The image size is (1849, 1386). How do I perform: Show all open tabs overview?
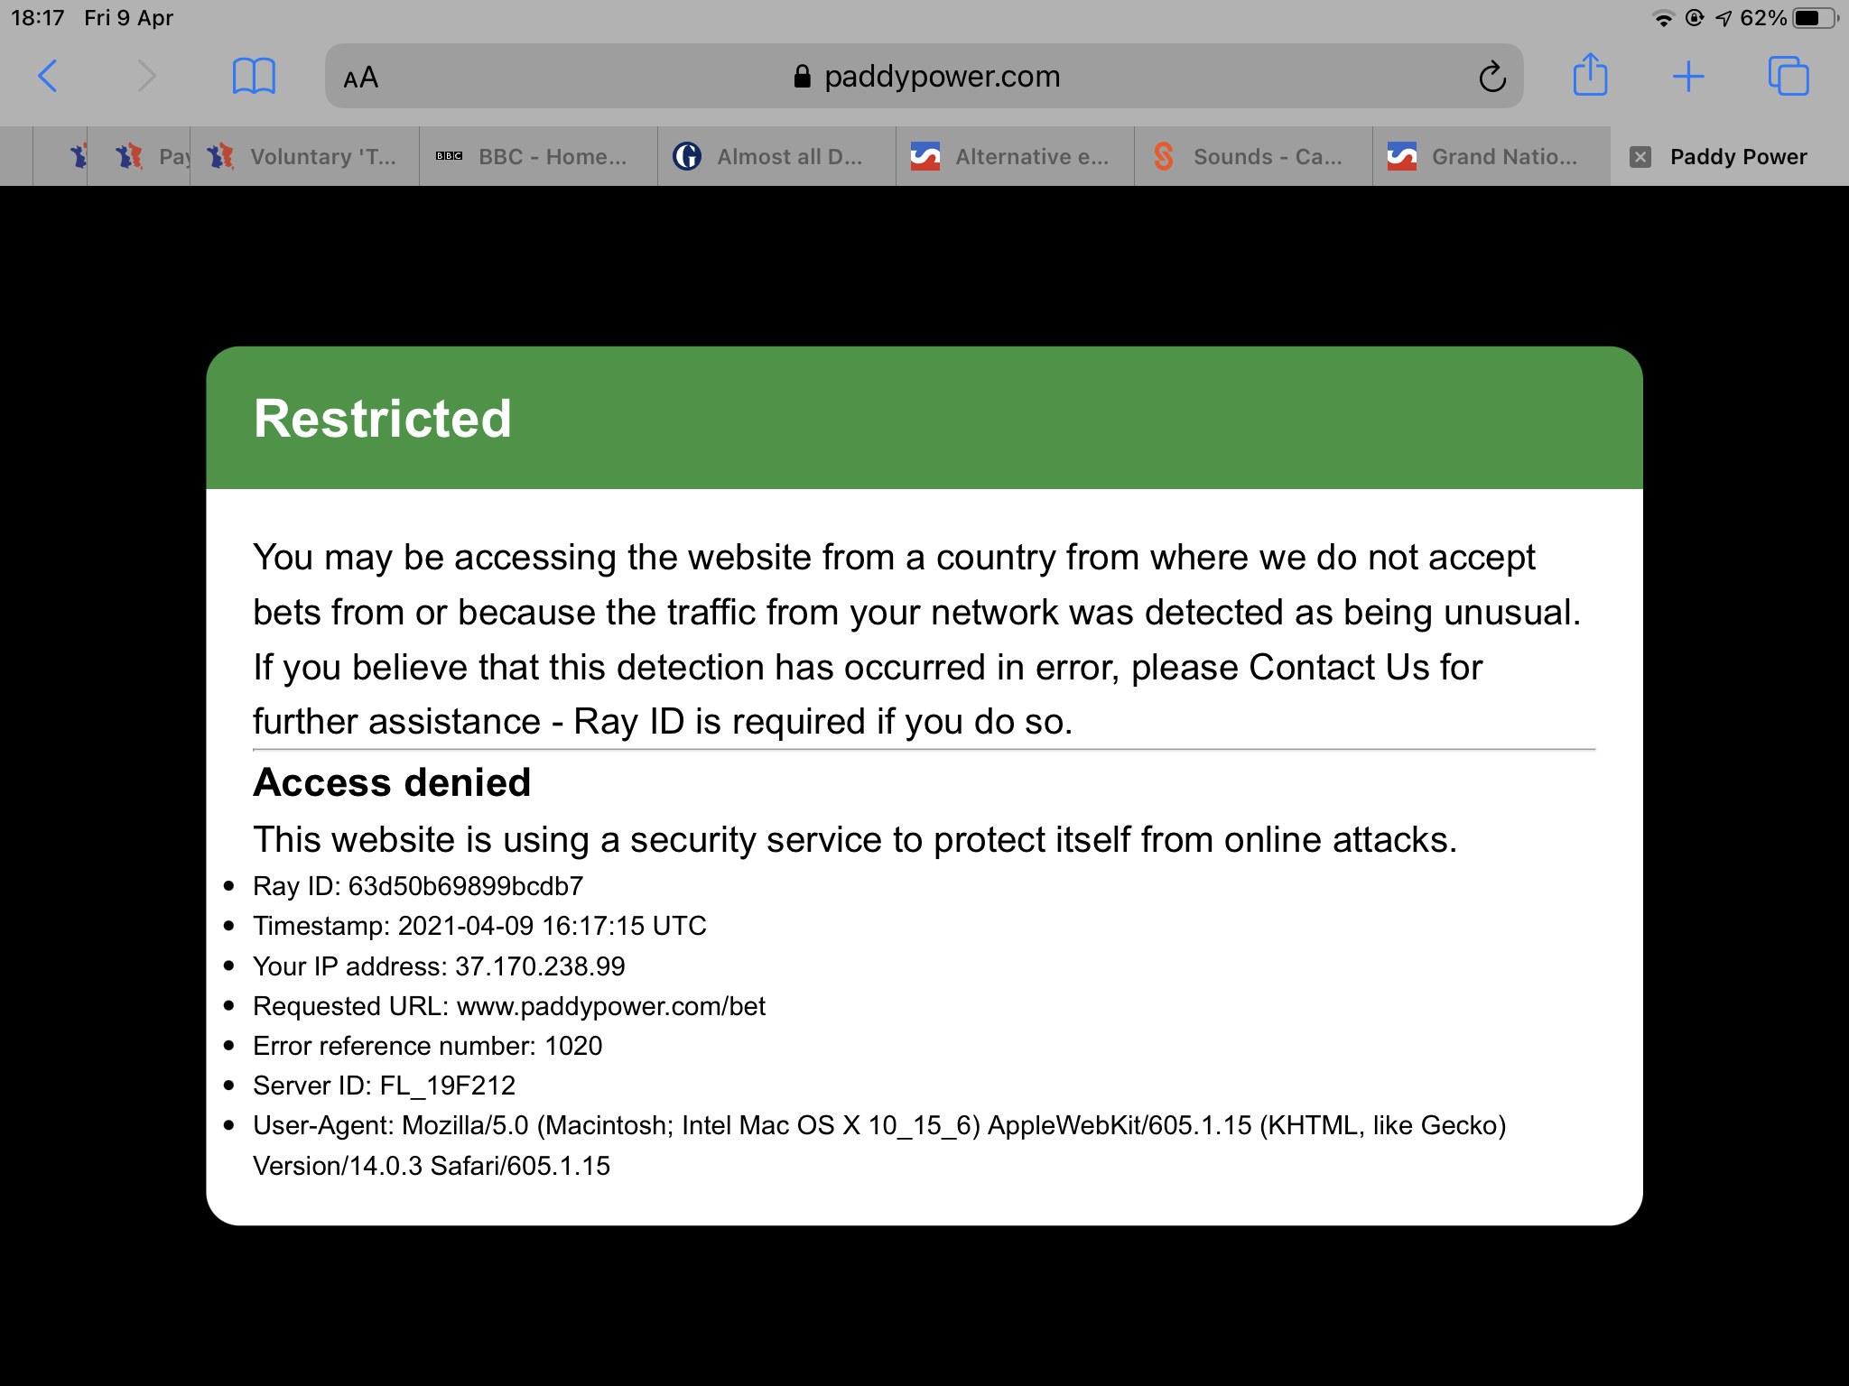(x=1788, y=76)
